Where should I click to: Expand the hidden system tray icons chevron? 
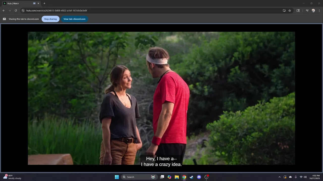tap(279, 177)
